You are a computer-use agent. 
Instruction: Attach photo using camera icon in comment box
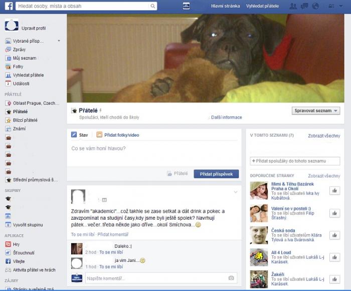pos(231,278)
